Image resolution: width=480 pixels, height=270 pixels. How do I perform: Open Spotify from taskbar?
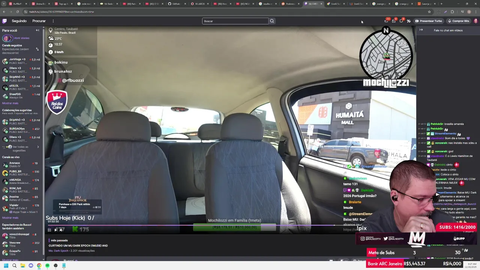(x=47, y=265)
